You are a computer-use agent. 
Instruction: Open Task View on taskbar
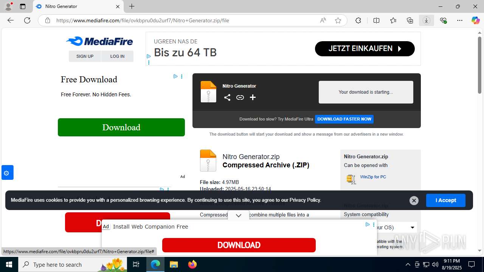coord(136,264)
